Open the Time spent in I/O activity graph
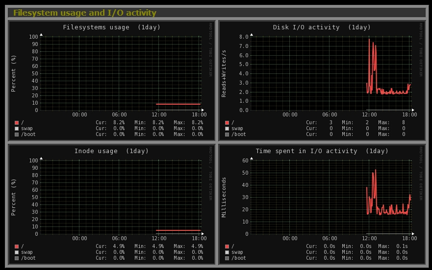The width and height of the screenshot is (432, 270). pos(322,204)
